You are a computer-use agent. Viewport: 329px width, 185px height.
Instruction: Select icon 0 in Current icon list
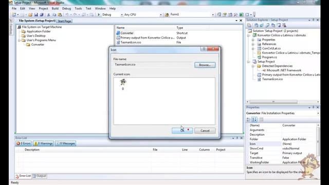123,84
